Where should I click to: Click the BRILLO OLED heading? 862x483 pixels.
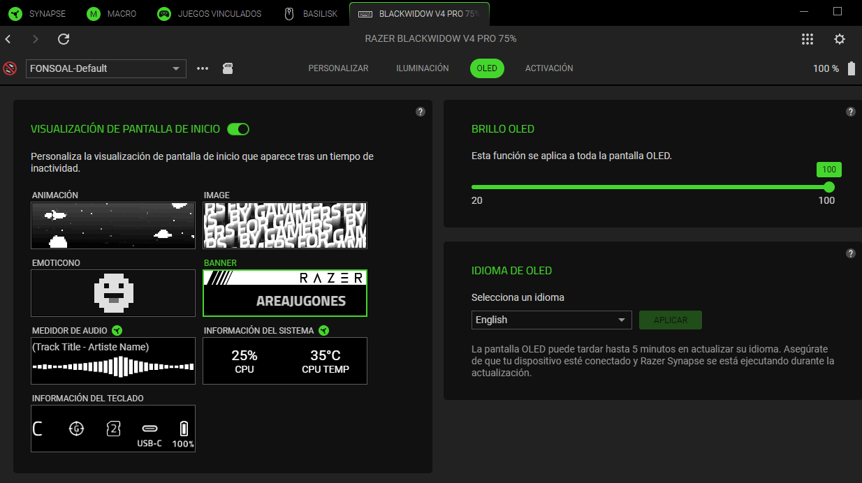coord(503,129)
